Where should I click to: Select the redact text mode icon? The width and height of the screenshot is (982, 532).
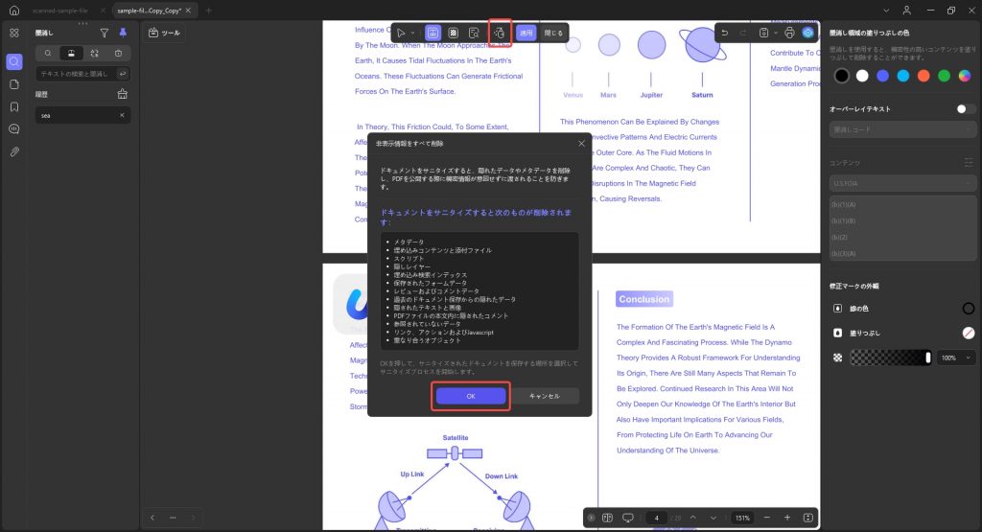(71, 54)
